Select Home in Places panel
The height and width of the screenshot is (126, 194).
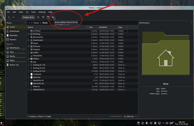[16, 27]
